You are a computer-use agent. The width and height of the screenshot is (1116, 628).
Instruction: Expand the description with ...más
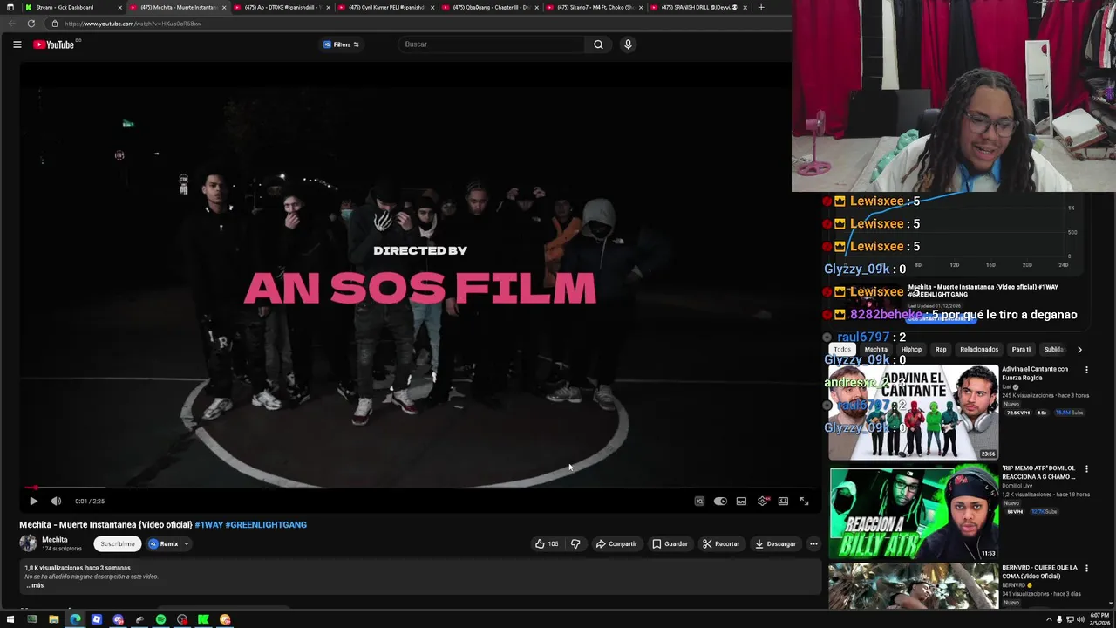(34, 585)
